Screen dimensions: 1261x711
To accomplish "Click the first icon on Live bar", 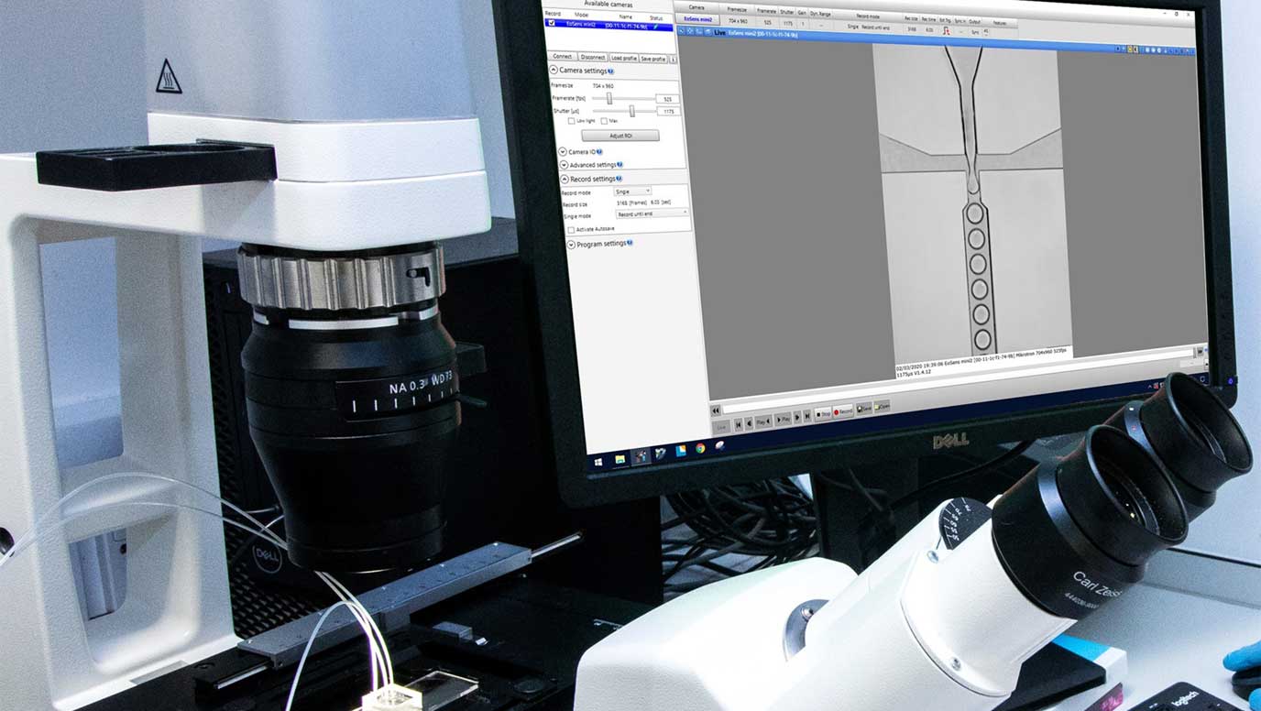I will 681,31.
